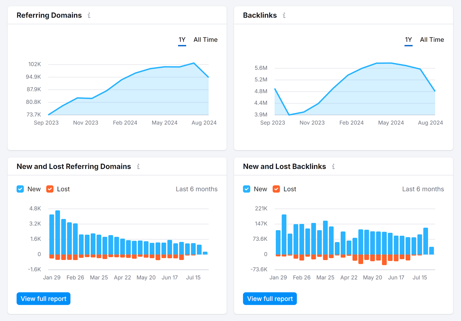The width and height of the screenshot is (461, 321).
Task: Open the Backlinks info tooltip icon
Action: pos(284,15)
